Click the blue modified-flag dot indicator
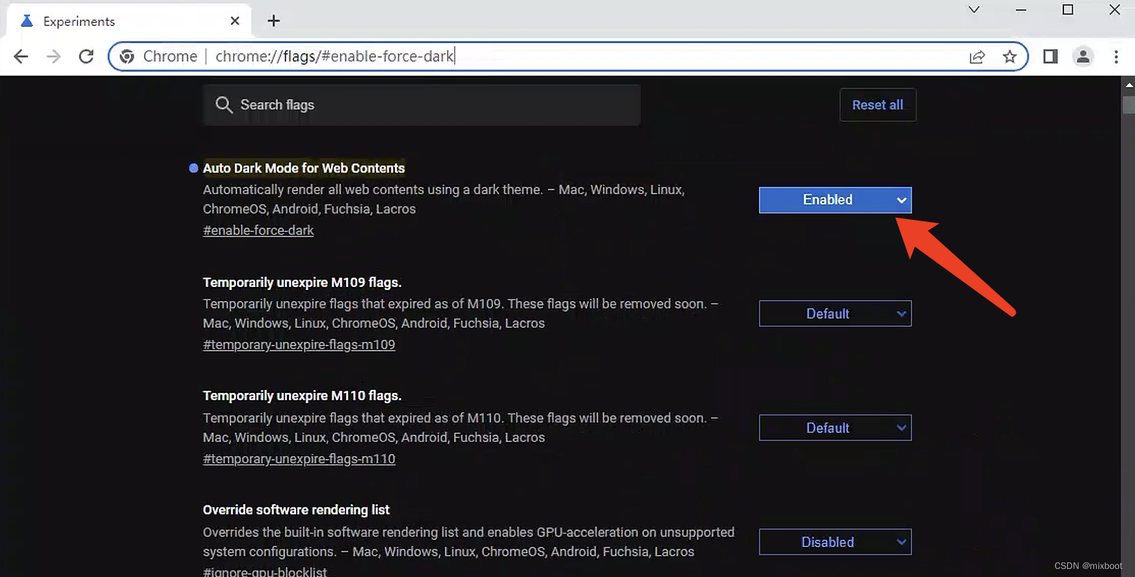This screenshot has height=577, width=1135. pos(194,168)
